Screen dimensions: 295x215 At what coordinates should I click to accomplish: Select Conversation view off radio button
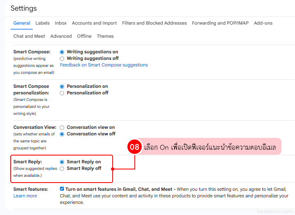point(62,134)
